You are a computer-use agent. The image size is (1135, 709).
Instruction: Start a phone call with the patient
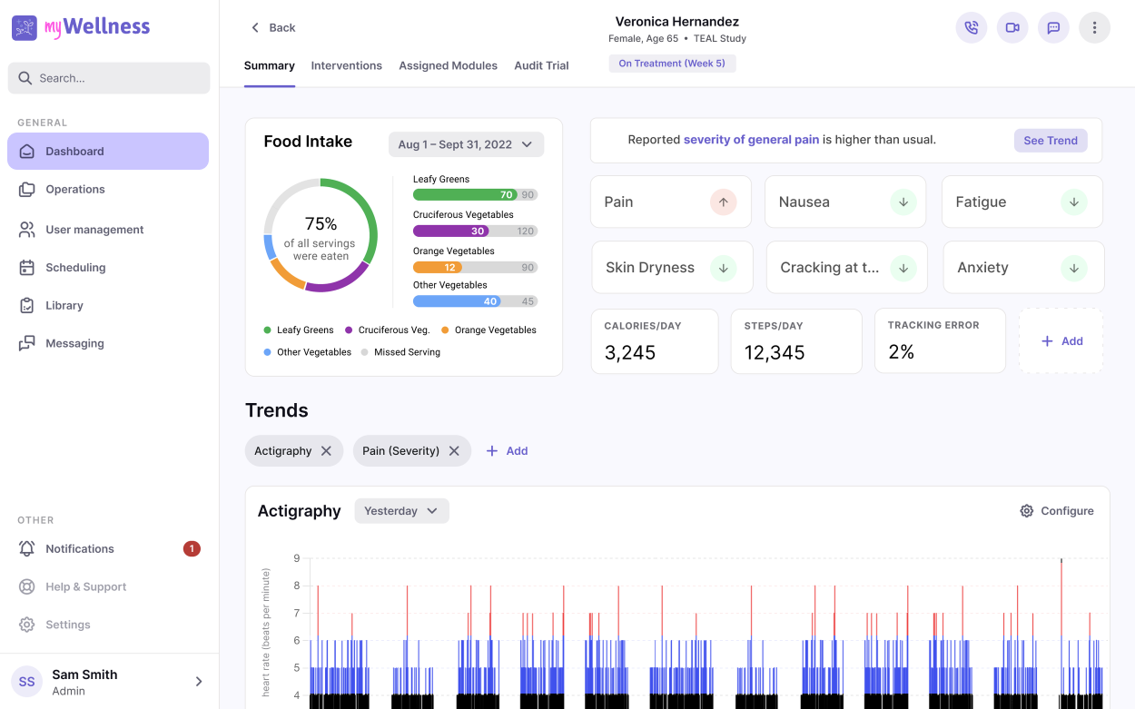click(972, 27)
